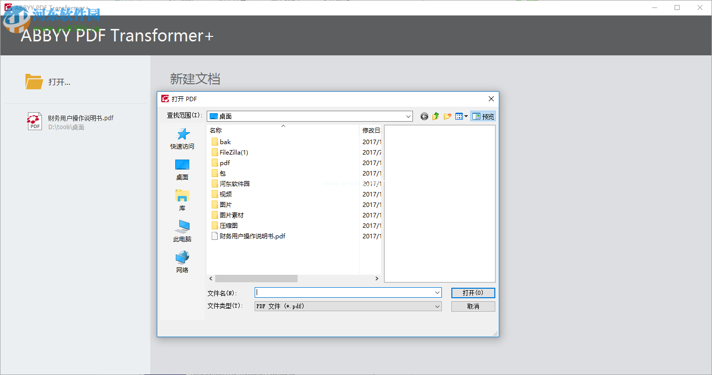The width and height of the screenshot is (712, 375).
Task: Select 桌面 in places bar
Action: point(182,170)
